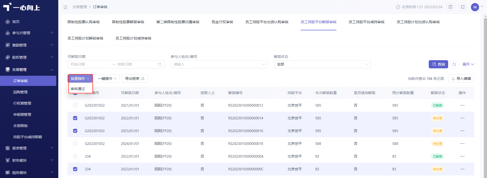Click the 查询 search button

click(x=438, y=64)
